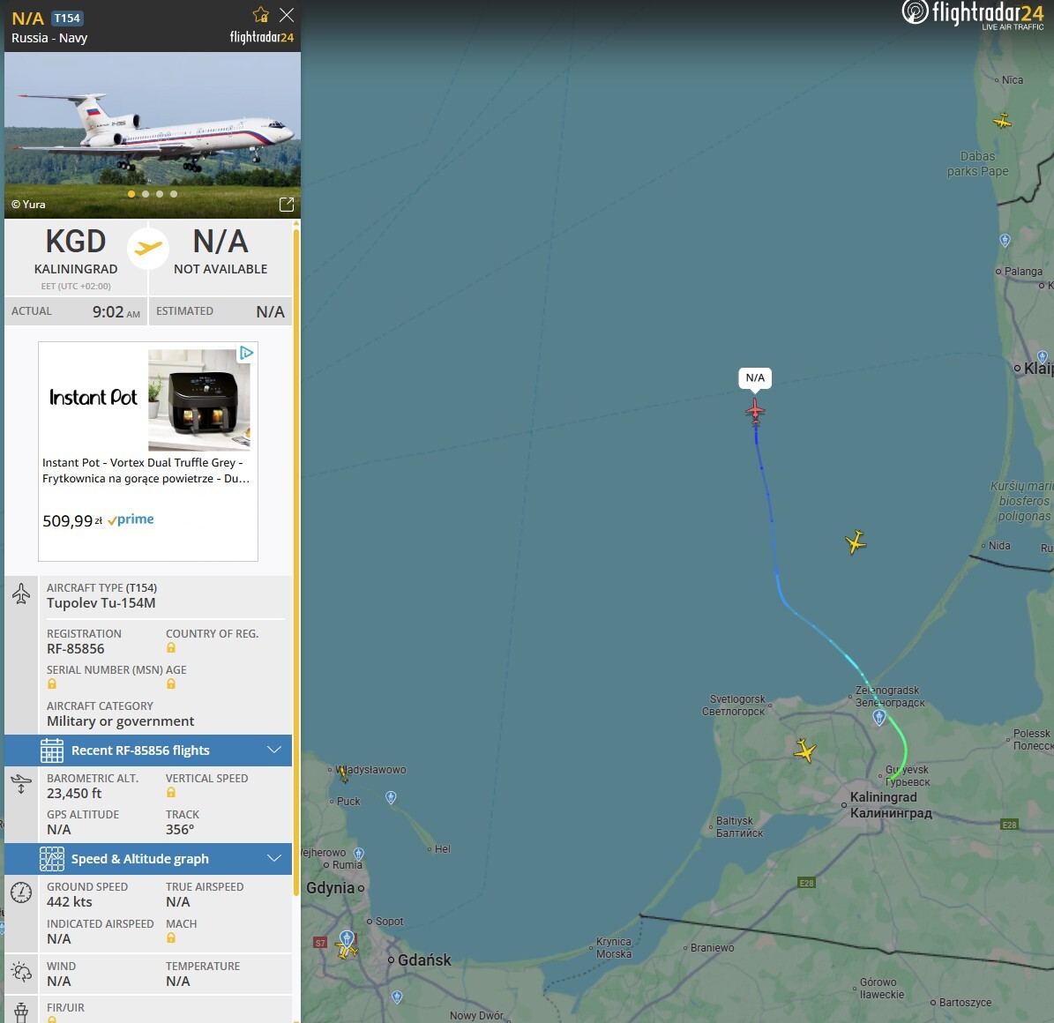Close the flight details panel
The width and height of the screenshot is (1054, 1023).
(x=287, y=15)
